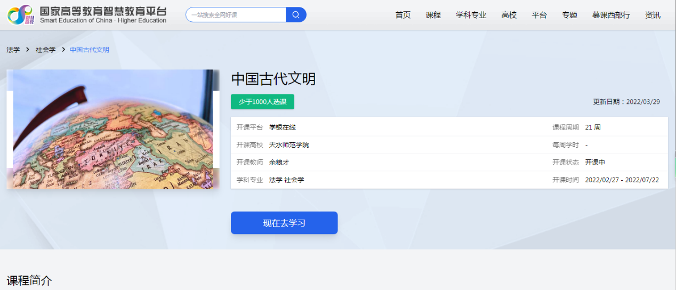Open the 专题 navigation item
Image resolution: width=676 pixels, height=290 pixels.
(x=569, y=15)
